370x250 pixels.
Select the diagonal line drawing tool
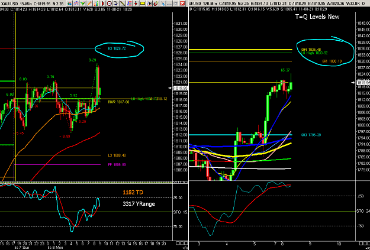123,4
